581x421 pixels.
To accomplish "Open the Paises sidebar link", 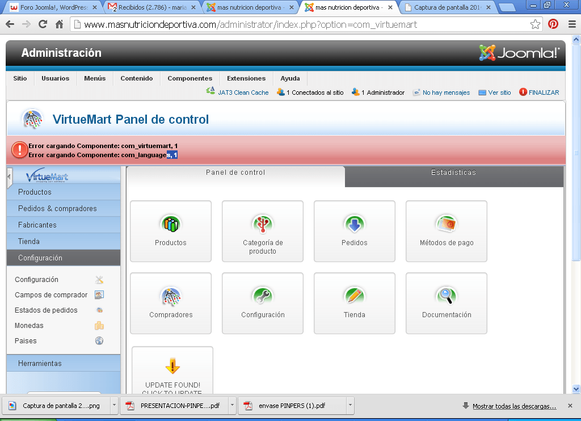I will coord(26,340).
